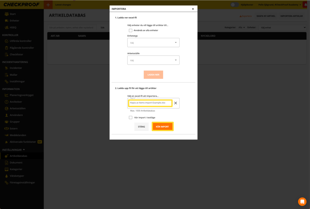Close the Importera dialog with X

(193, 9)
